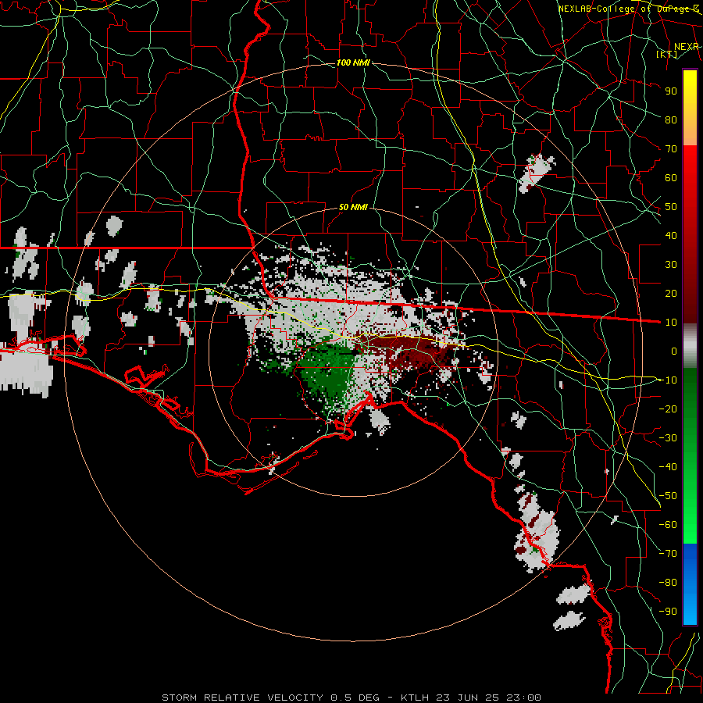Select the "-40" scale value
703x703 pixels.
(x=668, y=467)
